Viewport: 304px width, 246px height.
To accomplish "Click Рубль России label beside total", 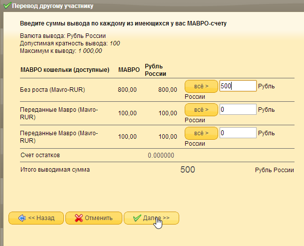I will 275,170.
